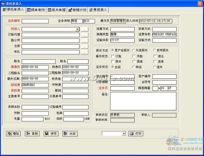
Task: Click the 备注 text area
Action: 143,101
